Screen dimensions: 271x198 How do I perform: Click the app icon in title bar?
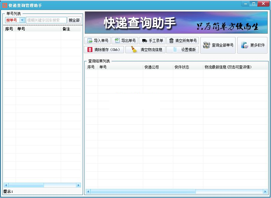pyautogui.click(x=5, y=5)
